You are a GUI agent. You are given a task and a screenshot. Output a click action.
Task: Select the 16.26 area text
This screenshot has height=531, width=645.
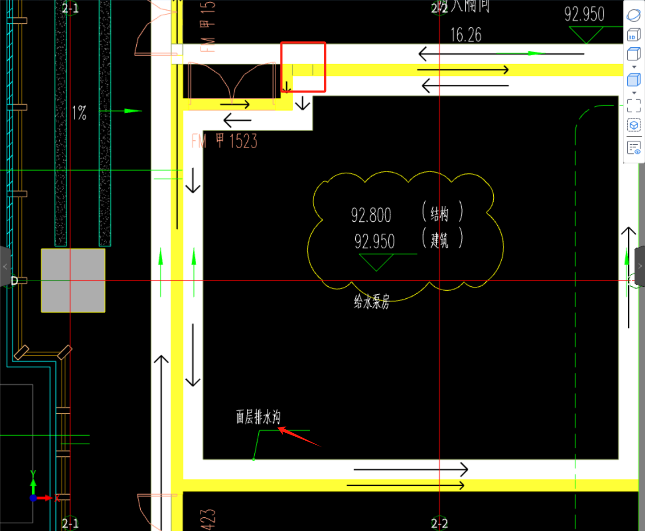pyautogui.click(x=466, y=35)
